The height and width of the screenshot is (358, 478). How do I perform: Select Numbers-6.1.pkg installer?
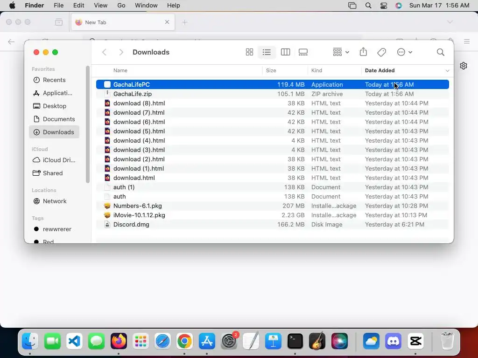[x=273, y=206]
